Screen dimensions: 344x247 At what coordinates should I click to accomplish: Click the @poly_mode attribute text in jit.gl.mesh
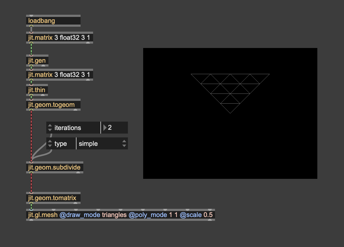(x=148, y=215)
